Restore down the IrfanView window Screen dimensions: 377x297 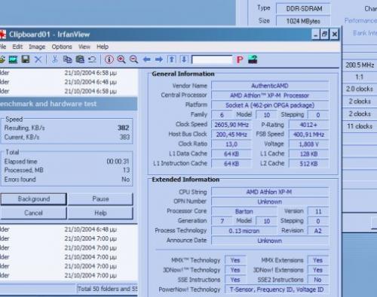pyautogui.click(x=324, y=34)
